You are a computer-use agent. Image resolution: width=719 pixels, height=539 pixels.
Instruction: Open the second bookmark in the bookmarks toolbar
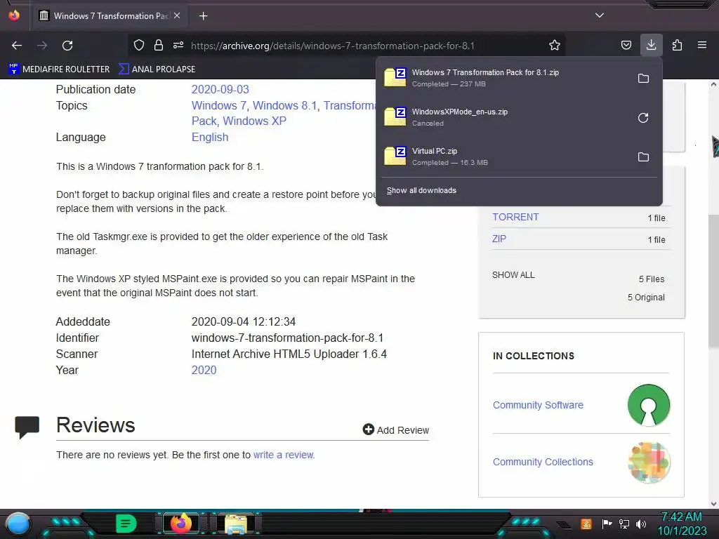pos(157,69)
